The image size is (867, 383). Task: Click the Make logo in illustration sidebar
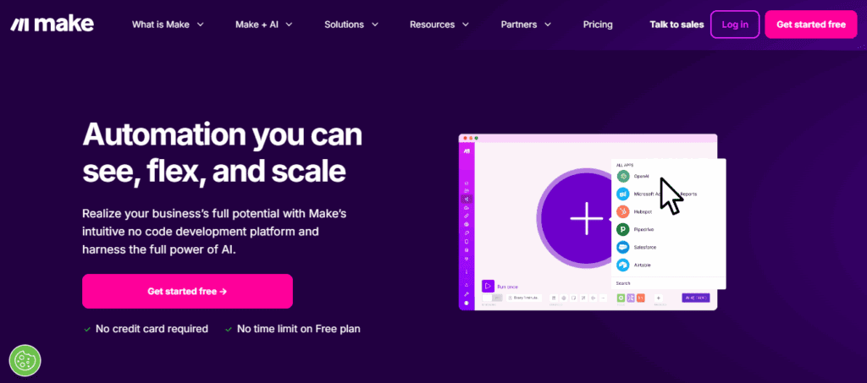tap(467, 151)
